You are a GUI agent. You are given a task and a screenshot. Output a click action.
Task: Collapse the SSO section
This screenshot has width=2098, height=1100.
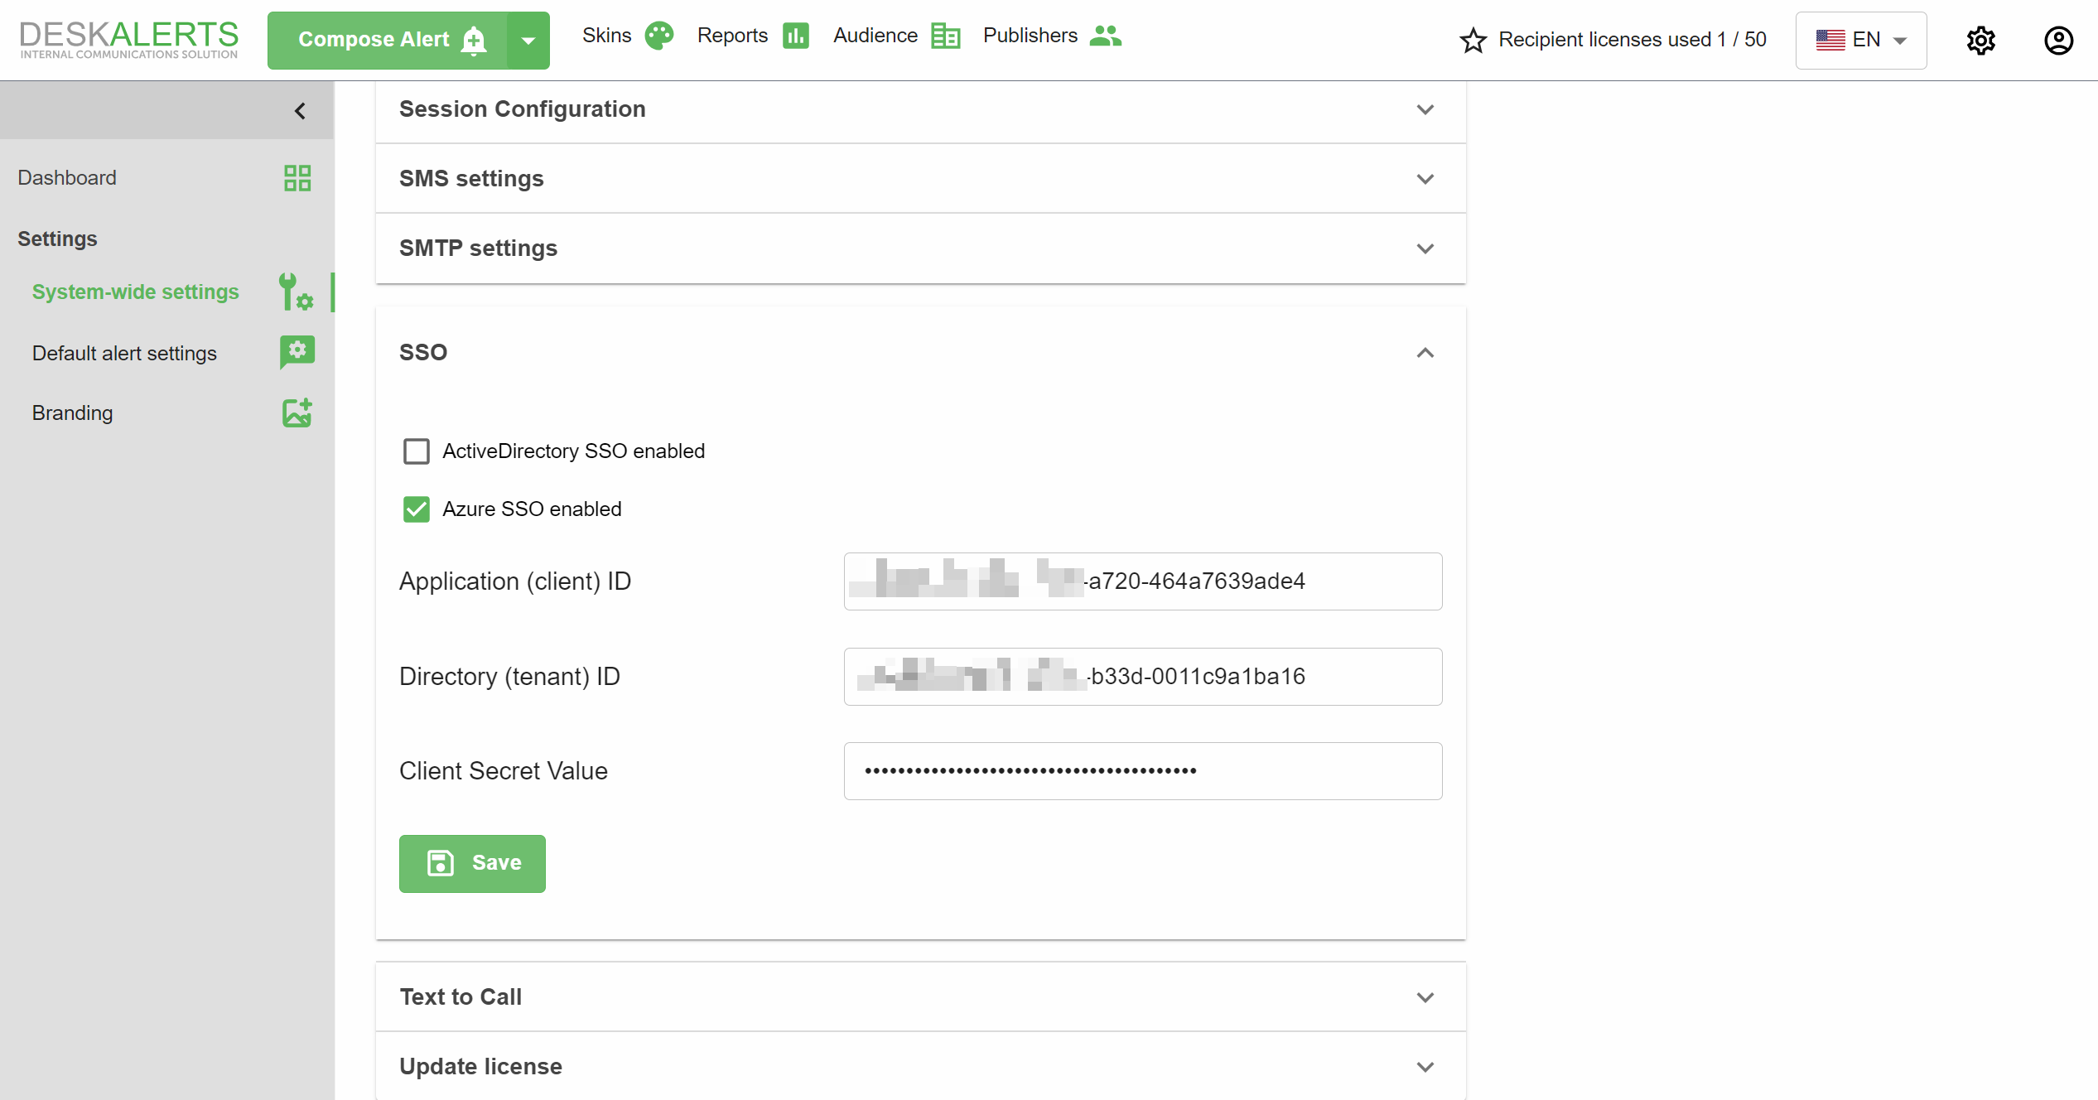(x=1425, y=353)
